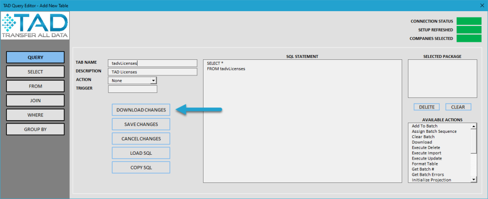Click the DELETE button
Screen dimensions: 488x199
(x=427, y=107)
